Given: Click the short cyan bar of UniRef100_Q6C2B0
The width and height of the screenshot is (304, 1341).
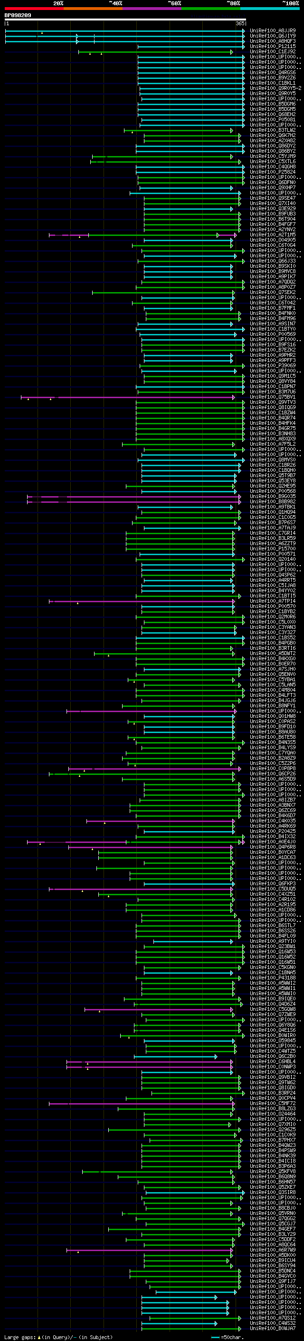Looking at the screenshot, I should [176, 1056].
